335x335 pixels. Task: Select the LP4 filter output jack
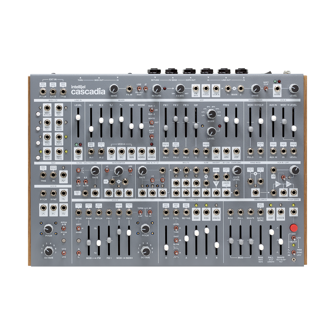(216, 151)
